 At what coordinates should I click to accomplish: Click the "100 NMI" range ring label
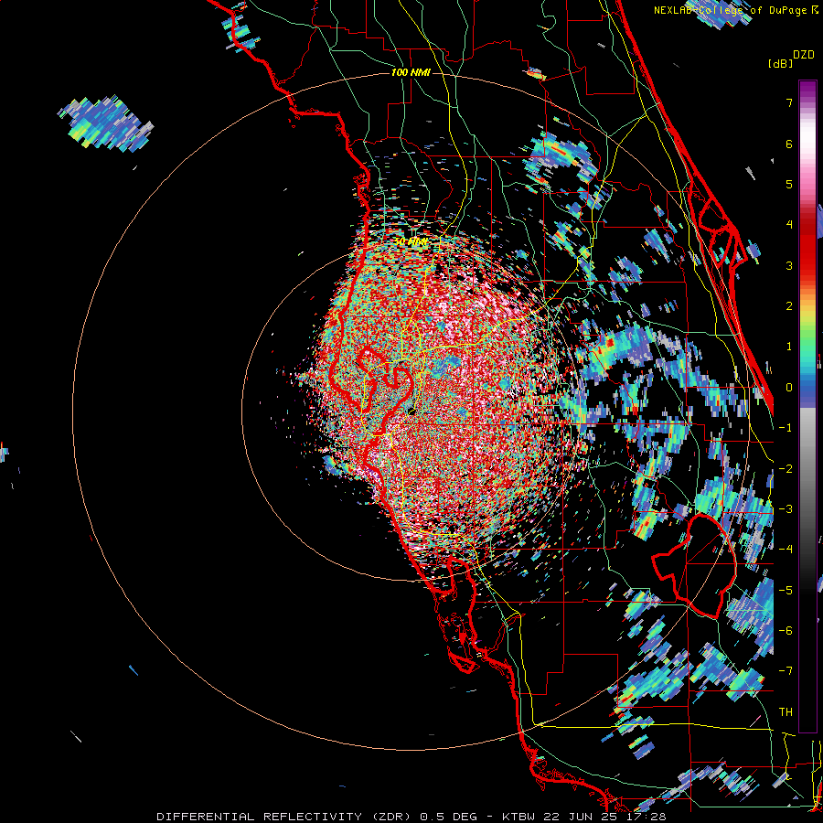[x=411, y=72]
